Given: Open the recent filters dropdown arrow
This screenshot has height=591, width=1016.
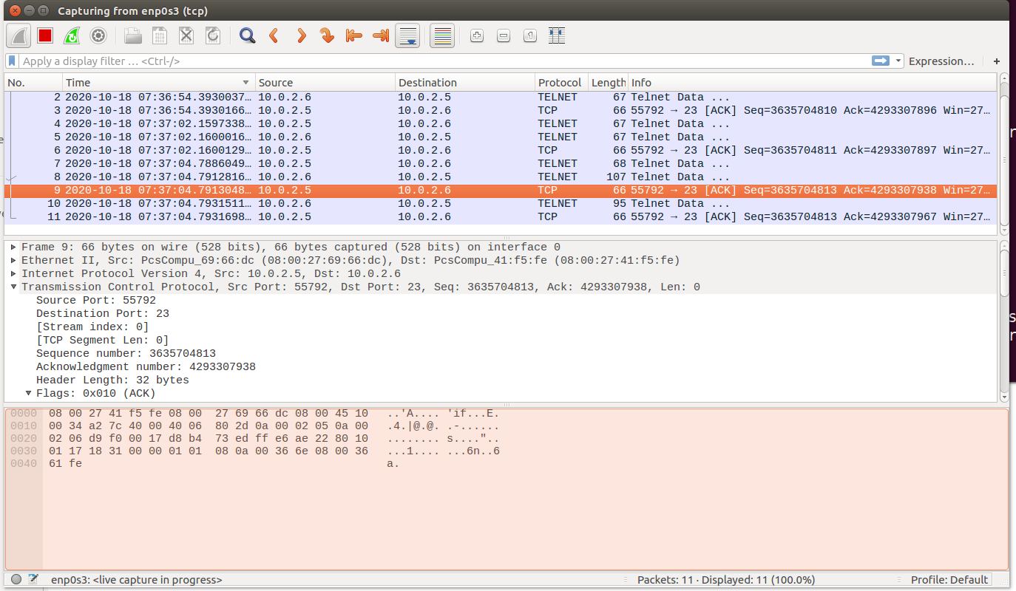Looking at the screenshot, I should point(898,61).
